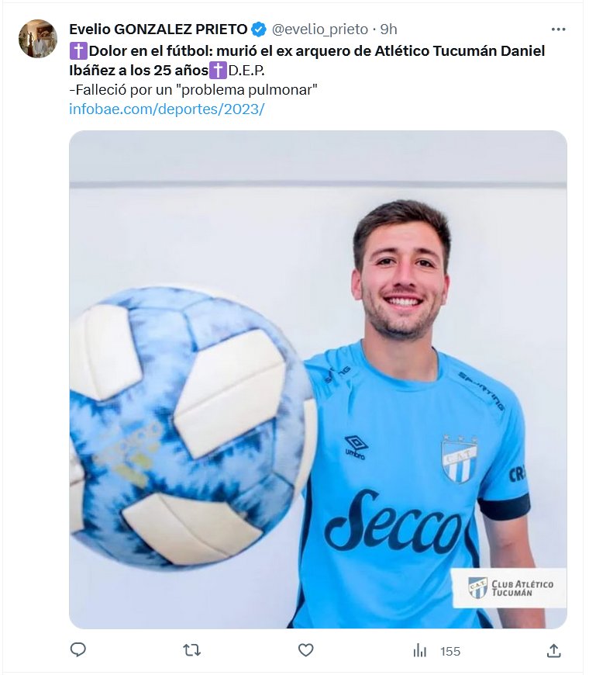This screenshot has height=675, width=589.
Task: Open the goalkeeper photo at full size
Action: click(319, 379)
